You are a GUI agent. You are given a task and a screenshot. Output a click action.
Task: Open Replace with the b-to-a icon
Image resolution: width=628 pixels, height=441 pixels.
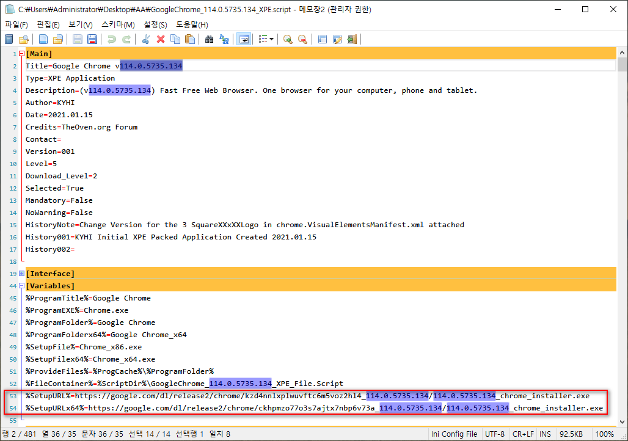(x=224, y=39)
